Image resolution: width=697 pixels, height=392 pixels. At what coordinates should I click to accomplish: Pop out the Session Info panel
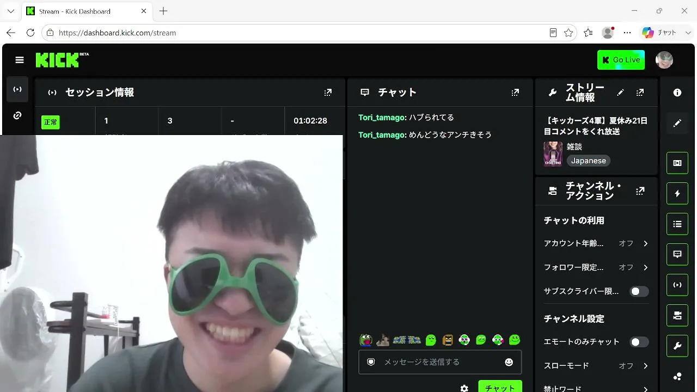pyautogui.click(x=328, y=93)
